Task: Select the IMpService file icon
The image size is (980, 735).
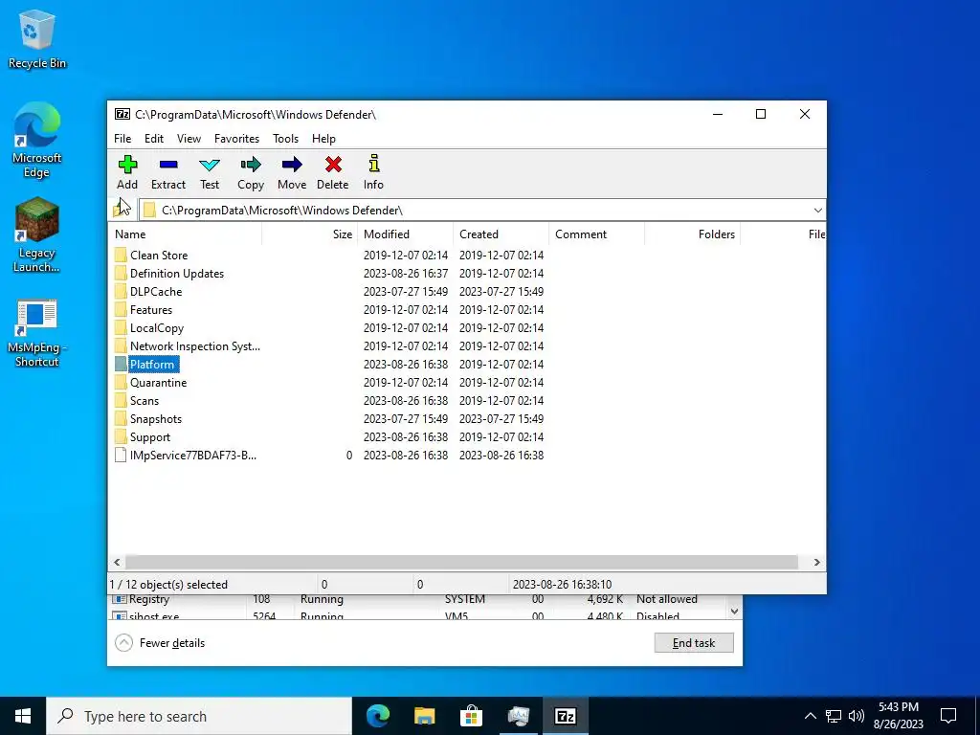Action: click(x=121, y=455)
